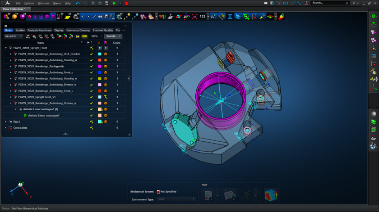
Task: Open the Options menu
Action: (29, 3)
